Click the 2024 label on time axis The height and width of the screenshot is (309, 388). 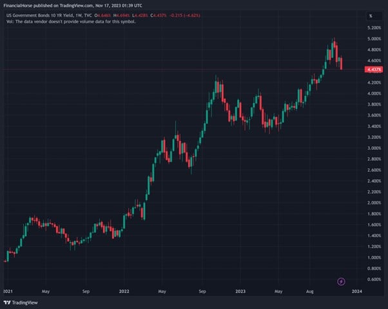click(x=357, y=291)
